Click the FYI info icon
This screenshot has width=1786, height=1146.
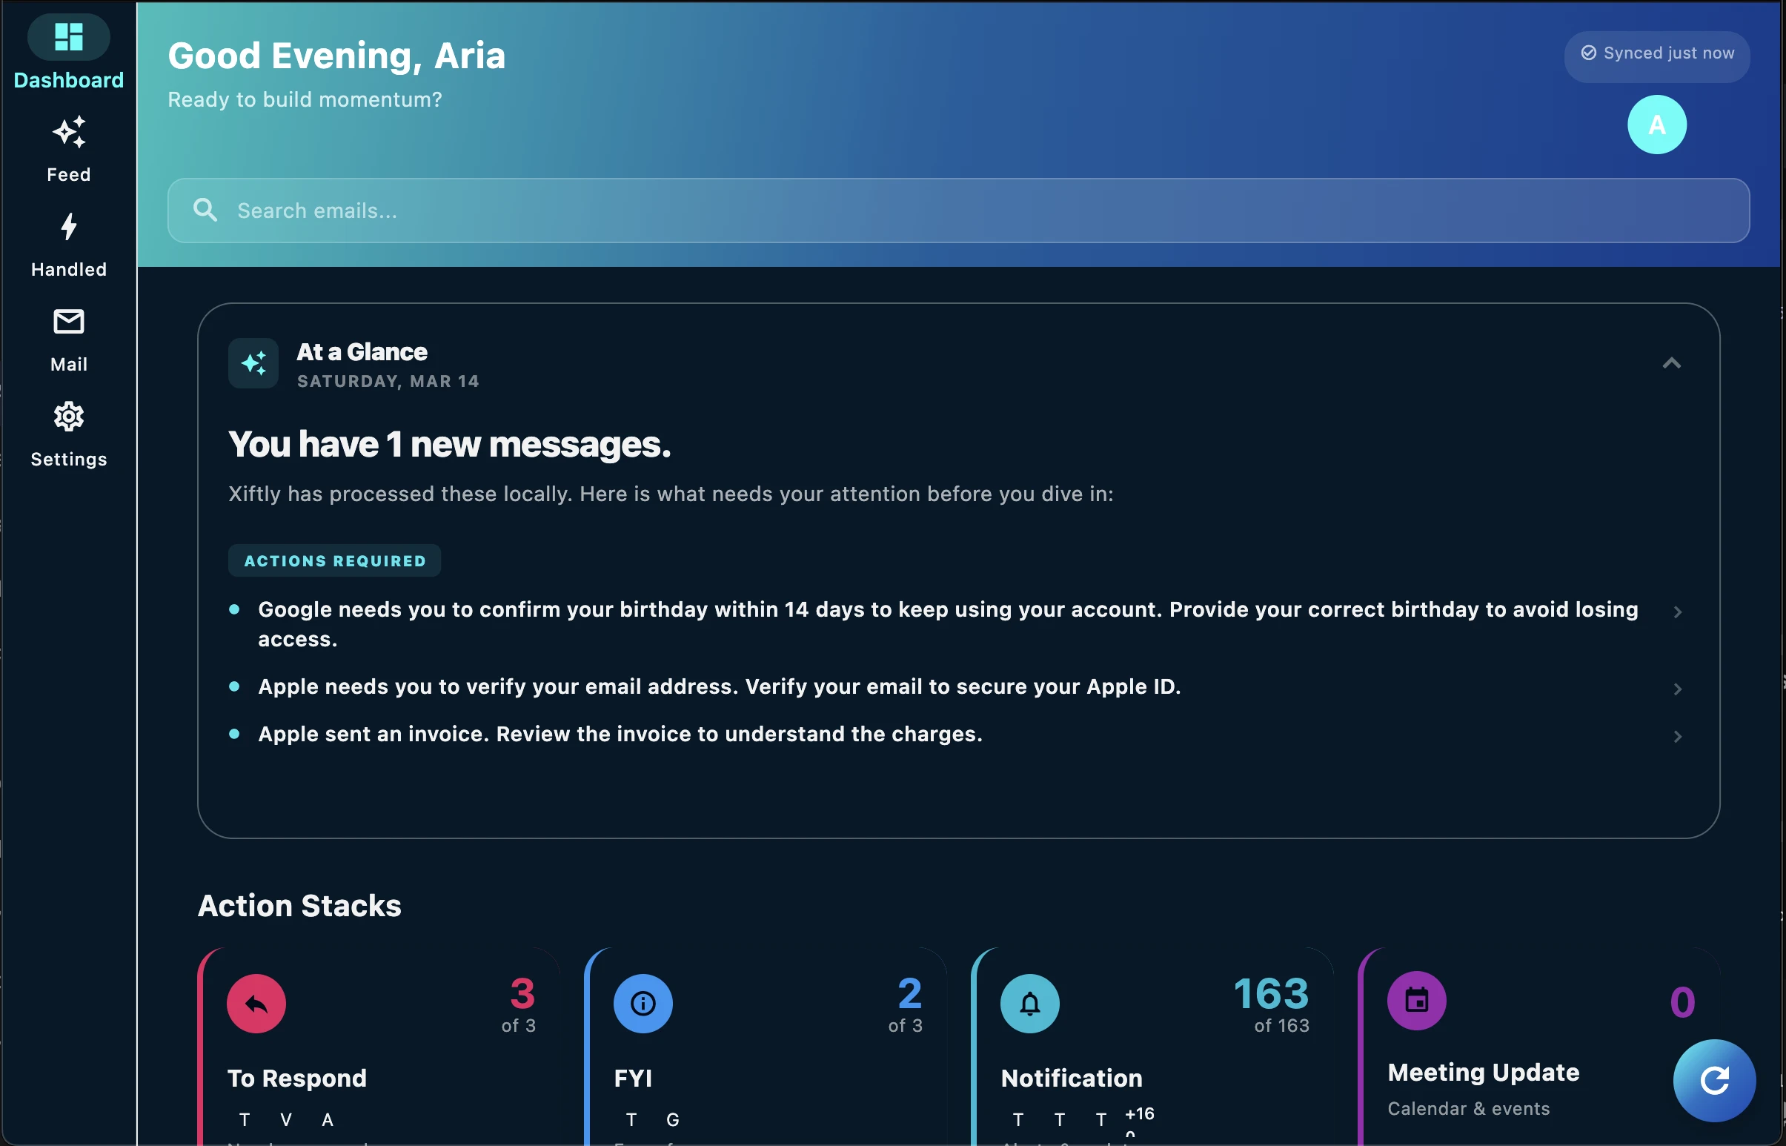coord(643,1004)
